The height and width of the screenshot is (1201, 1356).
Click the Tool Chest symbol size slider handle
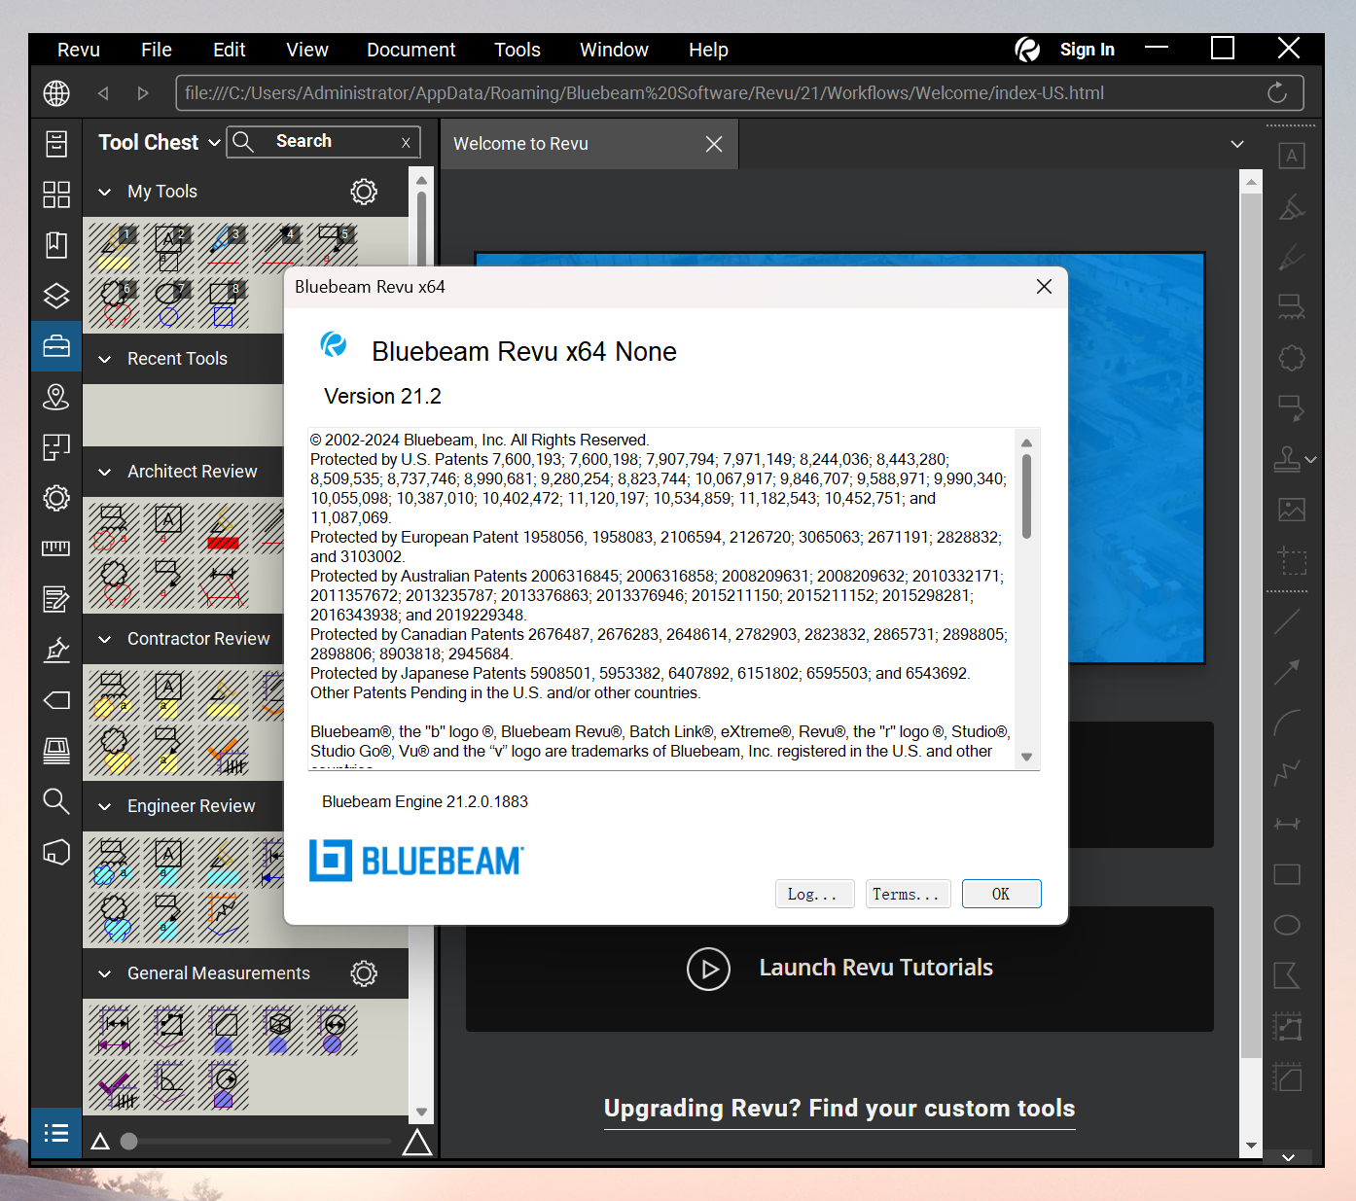tap(128, 1142)
